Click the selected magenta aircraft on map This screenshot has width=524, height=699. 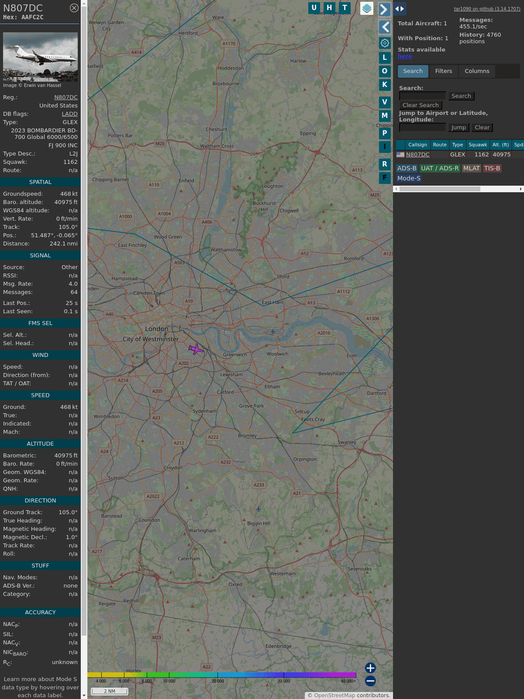[196, 349]
